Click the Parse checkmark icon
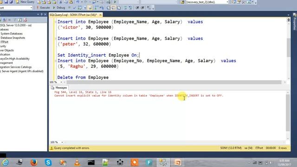The image size is (297, 167). tap(74, 8)
